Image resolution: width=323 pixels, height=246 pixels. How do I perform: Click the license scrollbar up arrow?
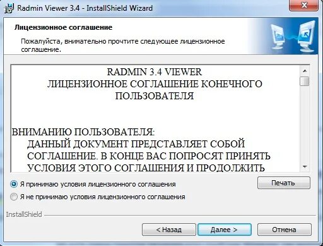pyautogui.click(x=305, y=71)
